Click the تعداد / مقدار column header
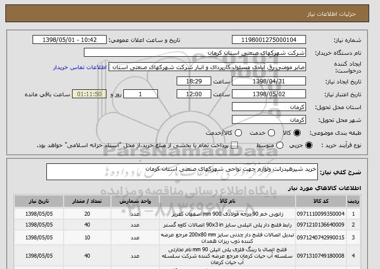 [x=87, y=201]
